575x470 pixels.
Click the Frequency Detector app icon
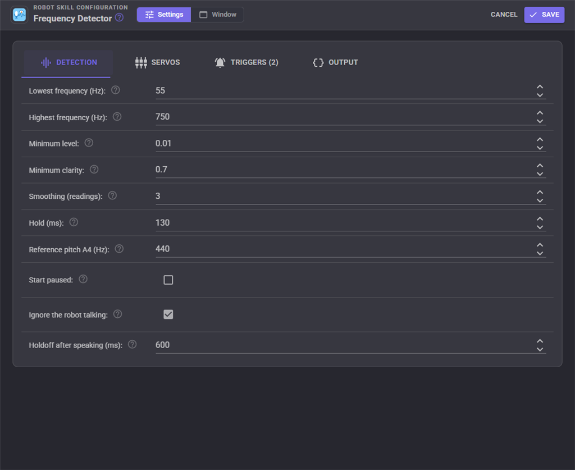[x=20, y=15]
